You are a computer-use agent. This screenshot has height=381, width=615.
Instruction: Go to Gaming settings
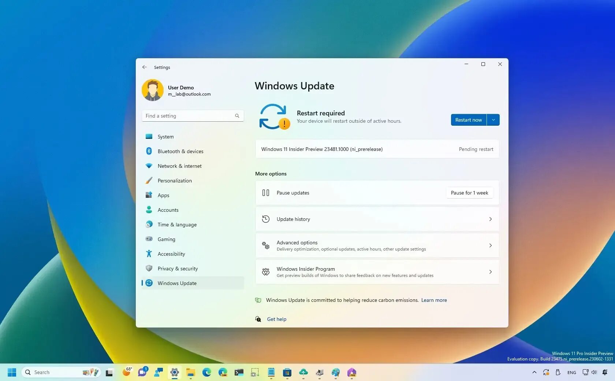click(193, 239)
